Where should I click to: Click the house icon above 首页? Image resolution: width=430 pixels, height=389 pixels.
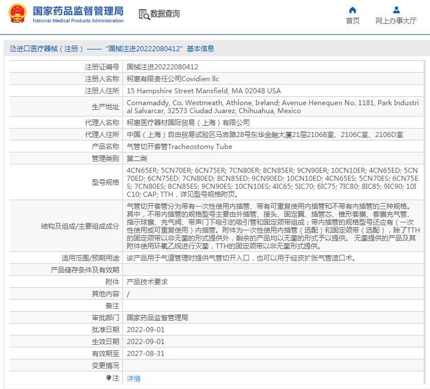(353, 10)
